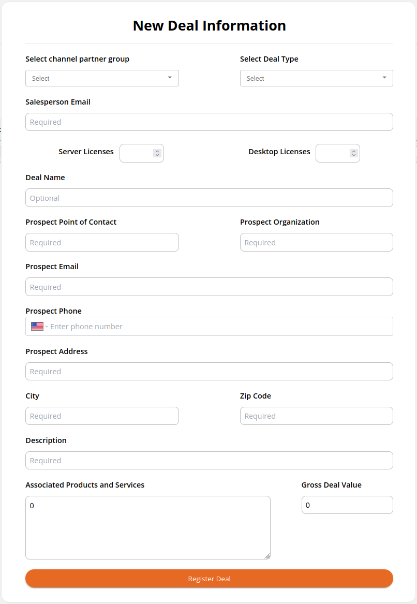The image size is (417, 604).
Task: Focus the Prospect Email input
Action: (209, 287)
